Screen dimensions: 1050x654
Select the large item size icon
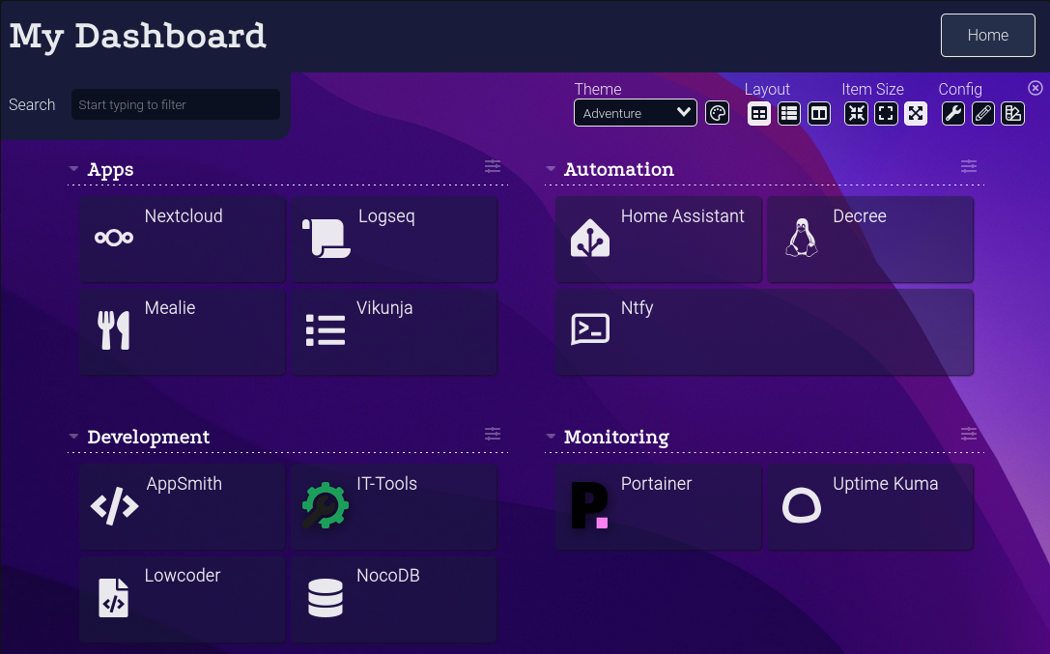916,113
